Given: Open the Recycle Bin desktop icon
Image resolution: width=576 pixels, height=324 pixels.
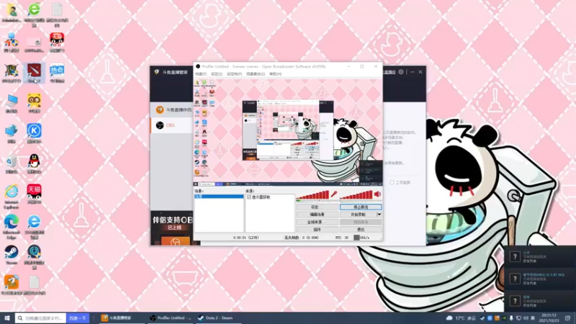Looking at the screenshot, I should click(x=12, y=163).
